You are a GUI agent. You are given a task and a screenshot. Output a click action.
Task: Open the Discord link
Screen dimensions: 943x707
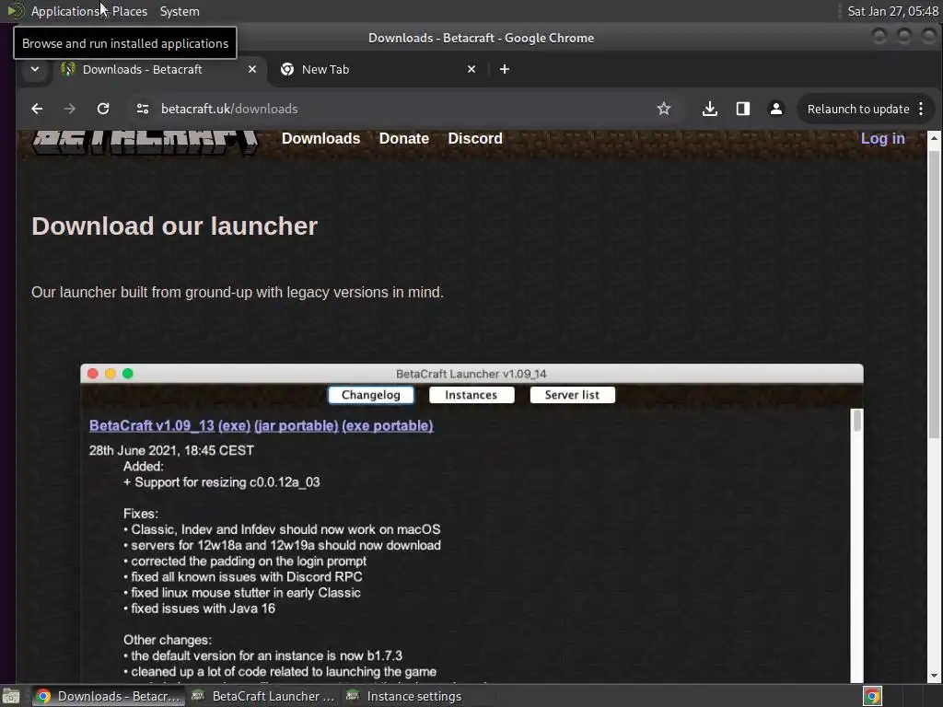(x=475, y=138)
